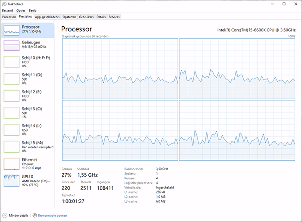Open the Ethernet network graph item
The height and width of the screenshot is (222, 302).
(x=11, y=164)
